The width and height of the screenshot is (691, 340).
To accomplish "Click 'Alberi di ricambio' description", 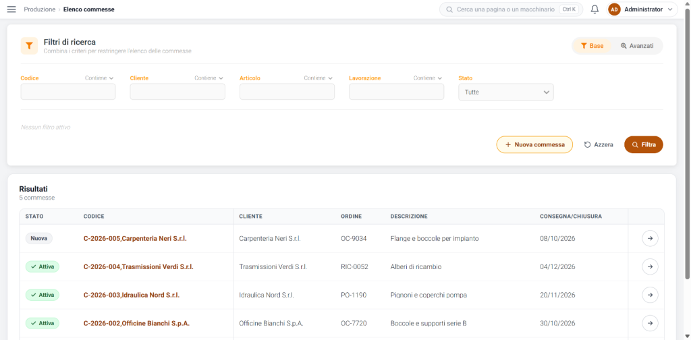I will [x=416, y=266].
